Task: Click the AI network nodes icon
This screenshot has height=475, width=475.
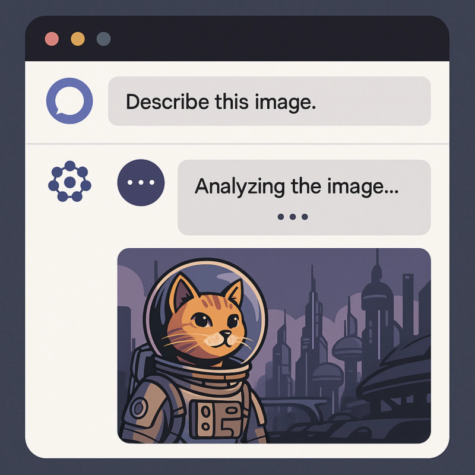Action: pyautogui.click(x=69, y=182)
